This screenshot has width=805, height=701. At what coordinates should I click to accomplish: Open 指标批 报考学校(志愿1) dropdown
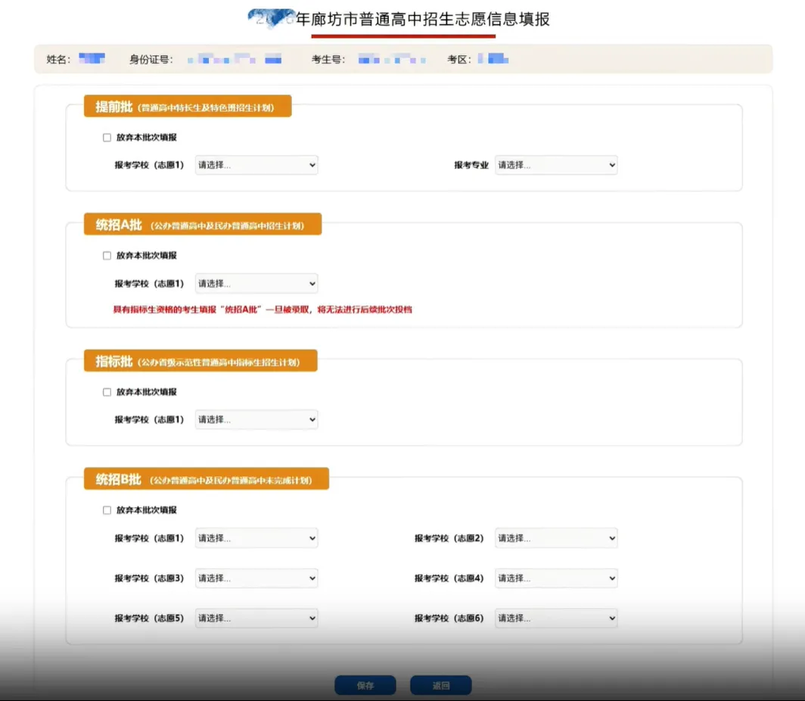[x=256, y=419]
